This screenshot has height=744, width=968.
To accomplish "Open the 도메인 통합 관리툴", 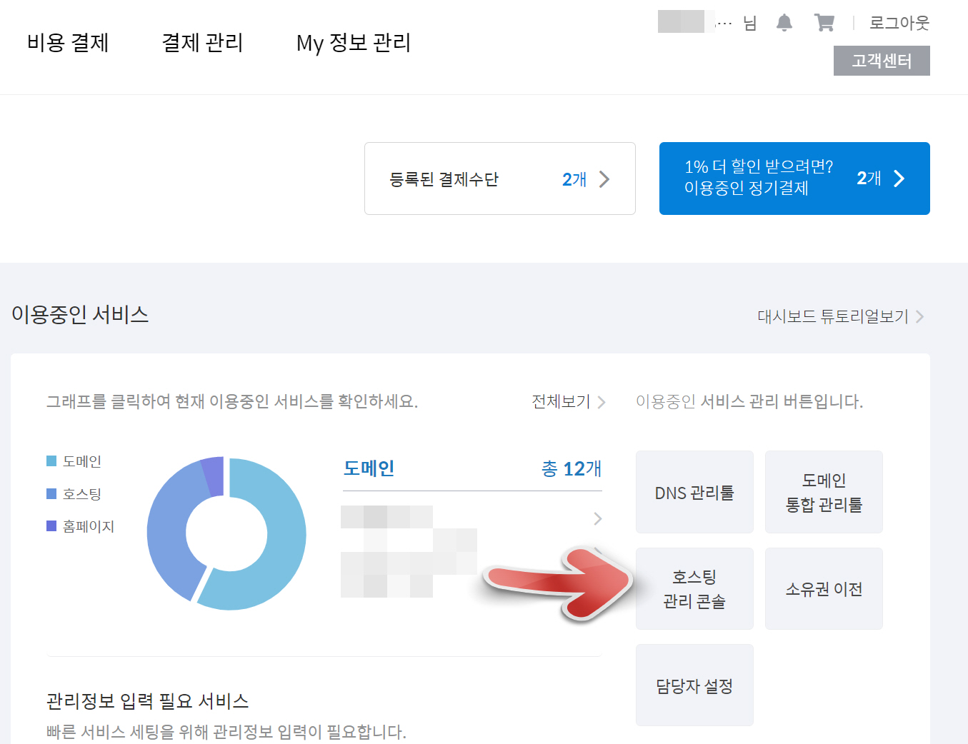I will point(823,491).
